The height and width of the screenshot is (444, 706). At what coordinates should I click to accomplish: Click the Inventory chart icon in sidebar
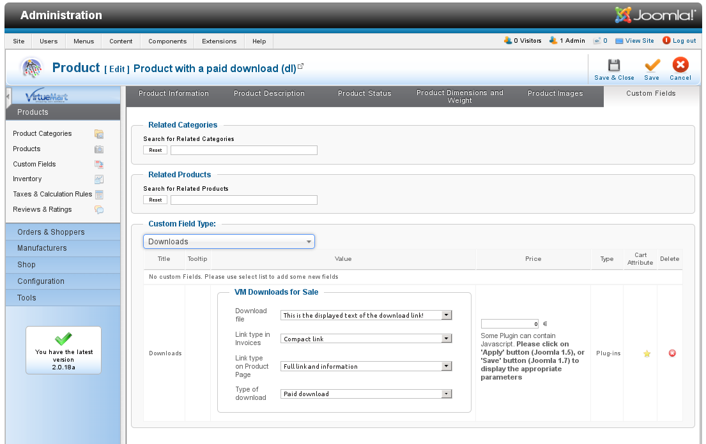pyautogui.click(x=99, y=179)
